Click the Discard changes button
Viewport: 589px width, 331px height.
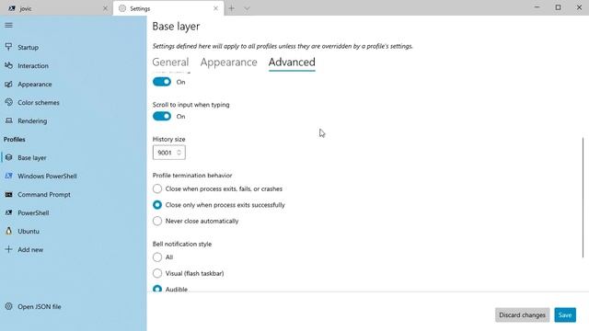(x=522, y=314)
